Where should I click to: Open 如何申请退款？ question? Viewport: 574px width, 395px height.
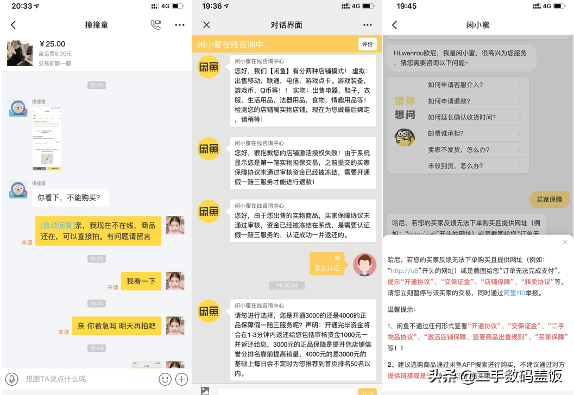[476, 101]
